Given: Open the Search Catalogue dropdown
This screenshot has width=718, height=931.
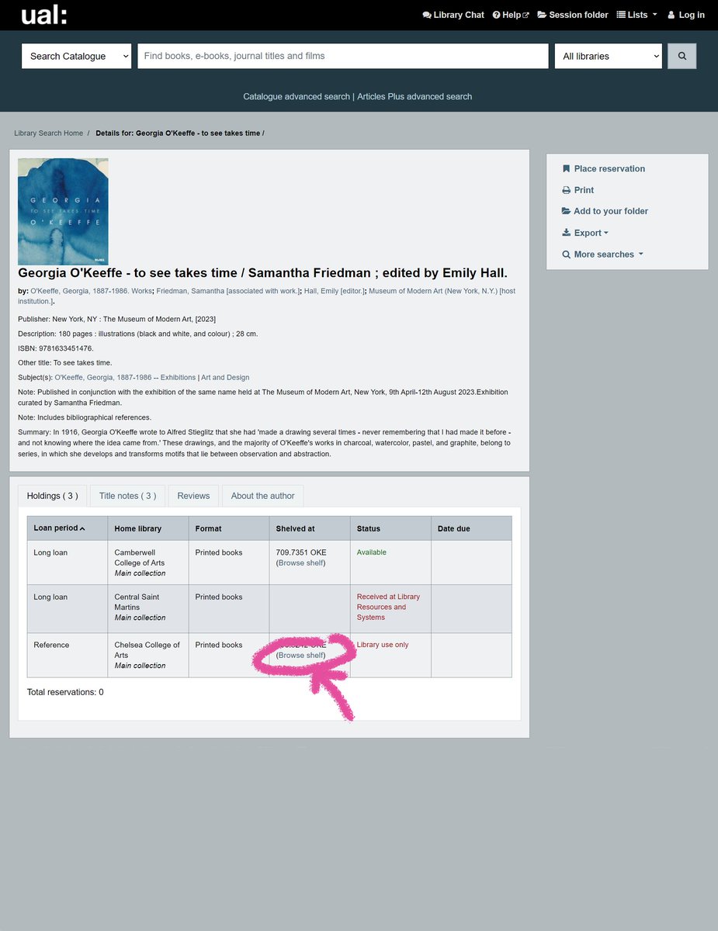Looking at the screenshot, I should (x=76, y=56).
